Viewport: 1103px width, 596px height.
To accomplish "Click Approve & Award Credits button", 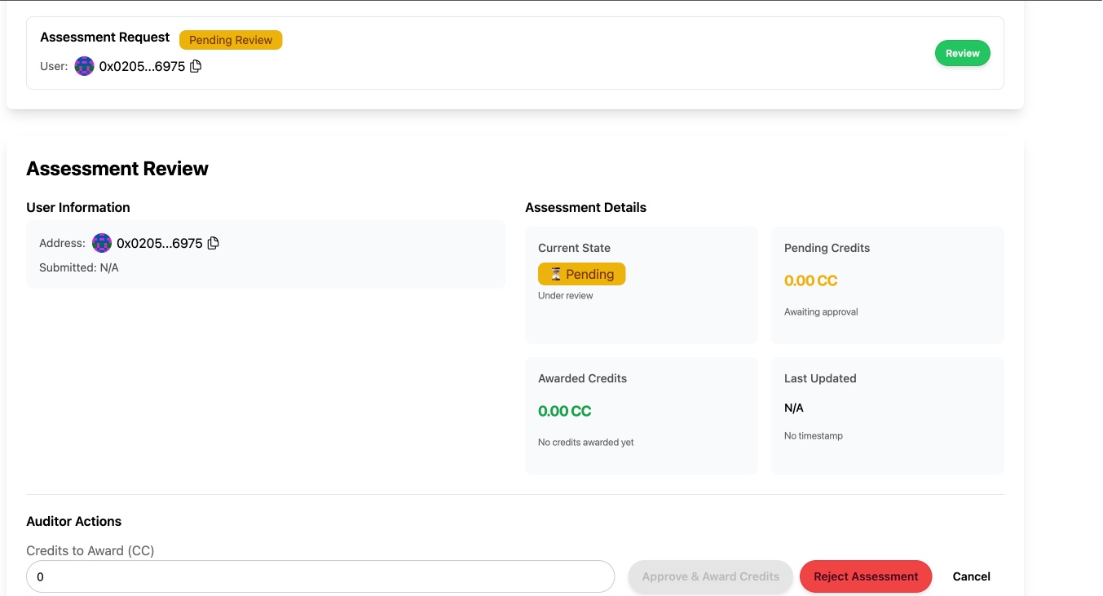I will pyautogui.click(x=710, y=576).
